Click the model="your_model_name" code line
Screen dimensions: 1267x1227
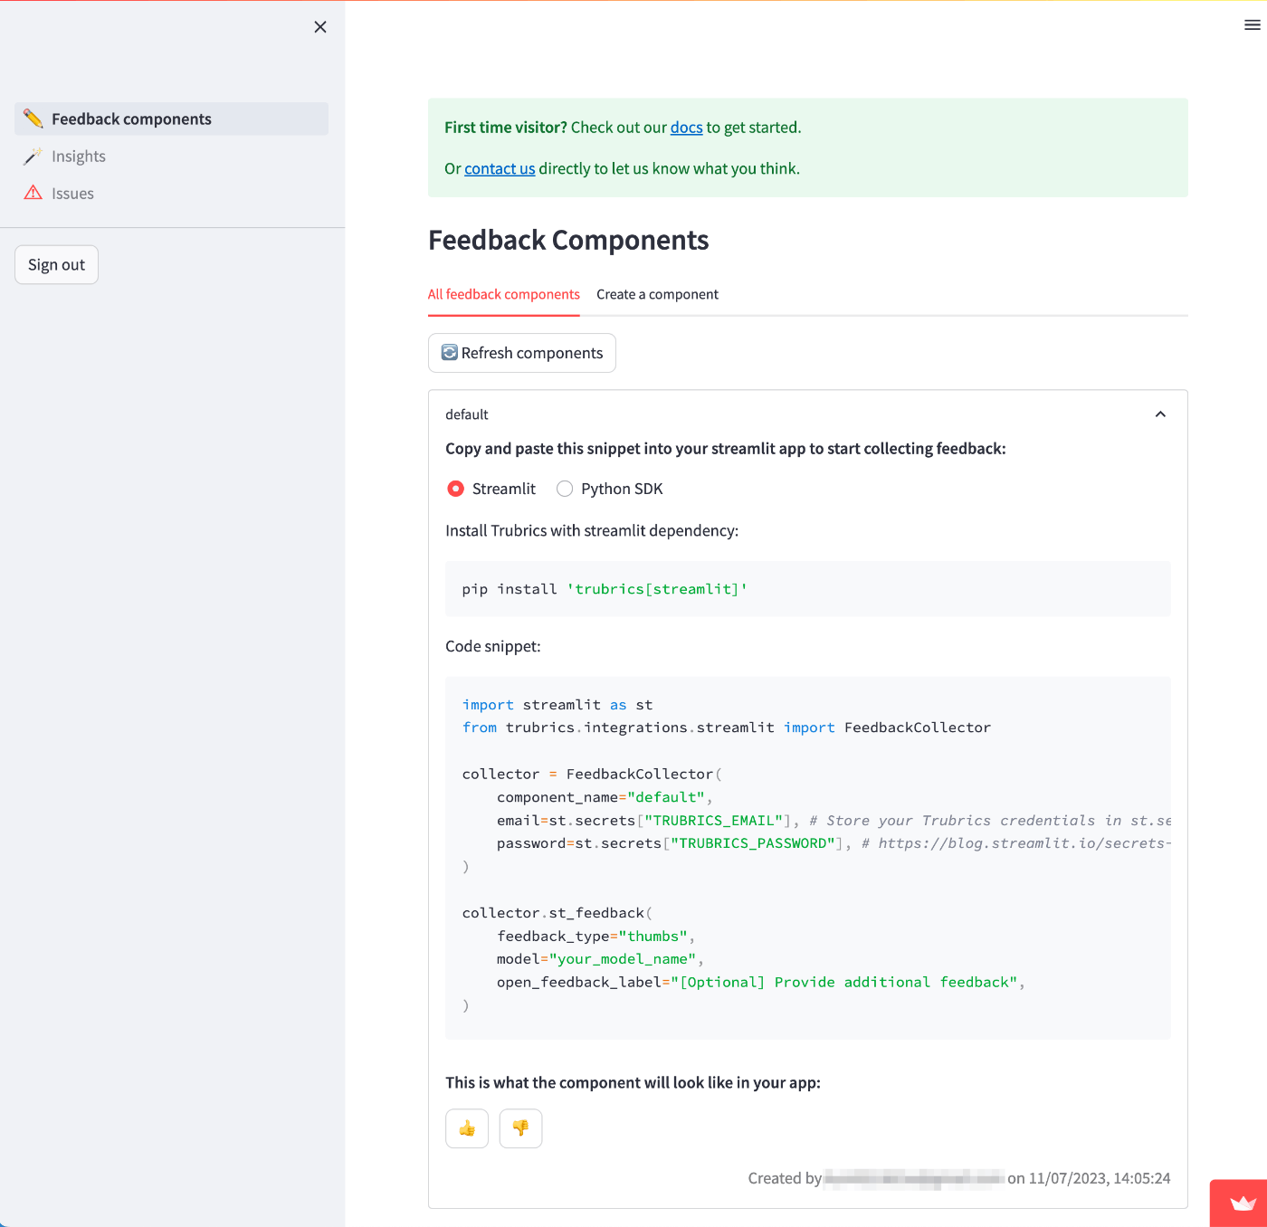(600, 959)
